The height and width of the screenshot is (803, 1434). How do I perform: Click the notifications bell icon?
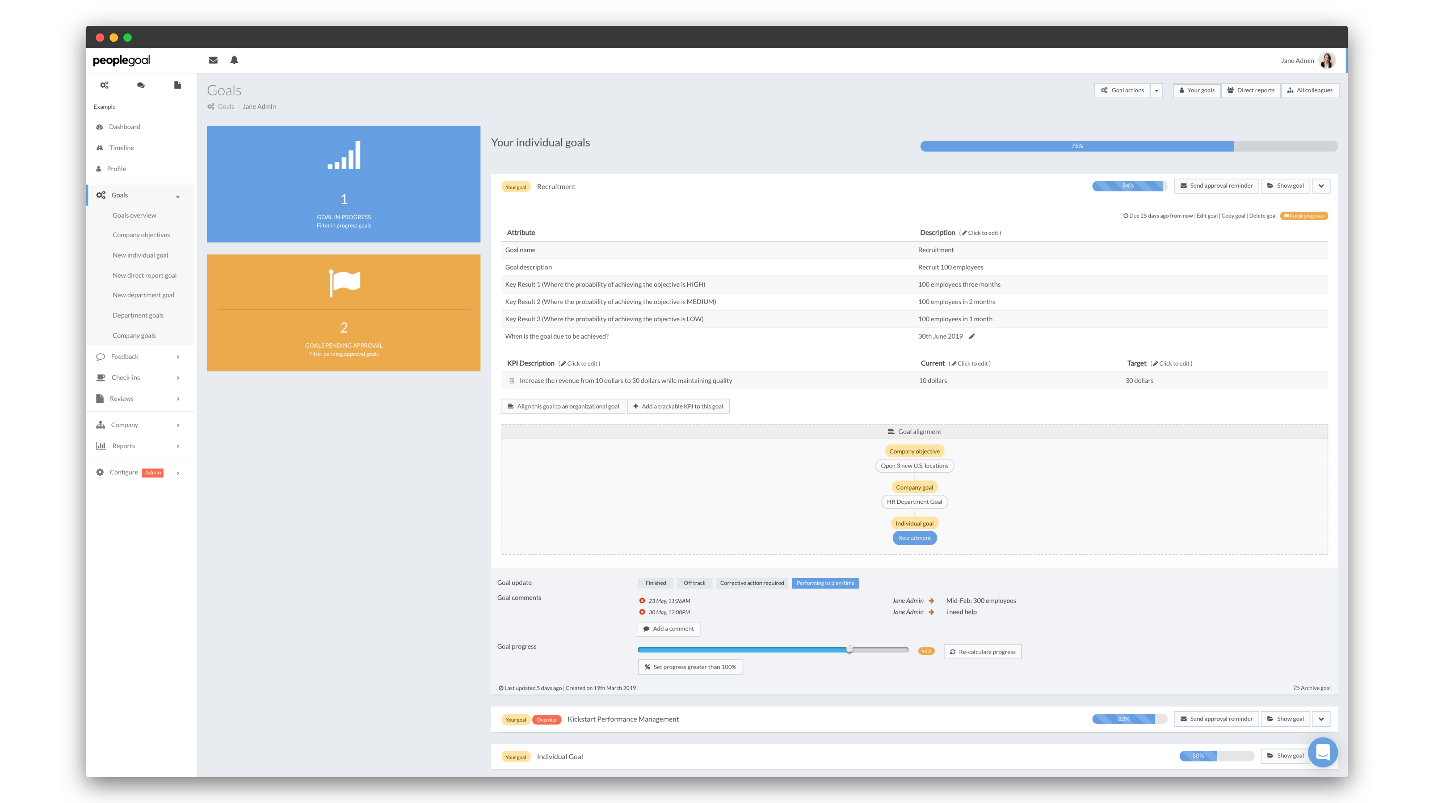[234, 60]
